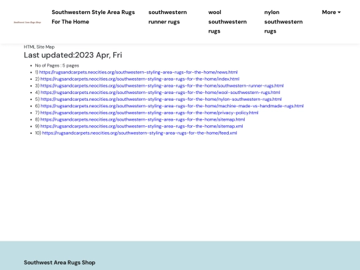Screen dimensions: 360x270
Task: Click the Southwest Area Rugs Shop footer title
Action: (59, 263)
